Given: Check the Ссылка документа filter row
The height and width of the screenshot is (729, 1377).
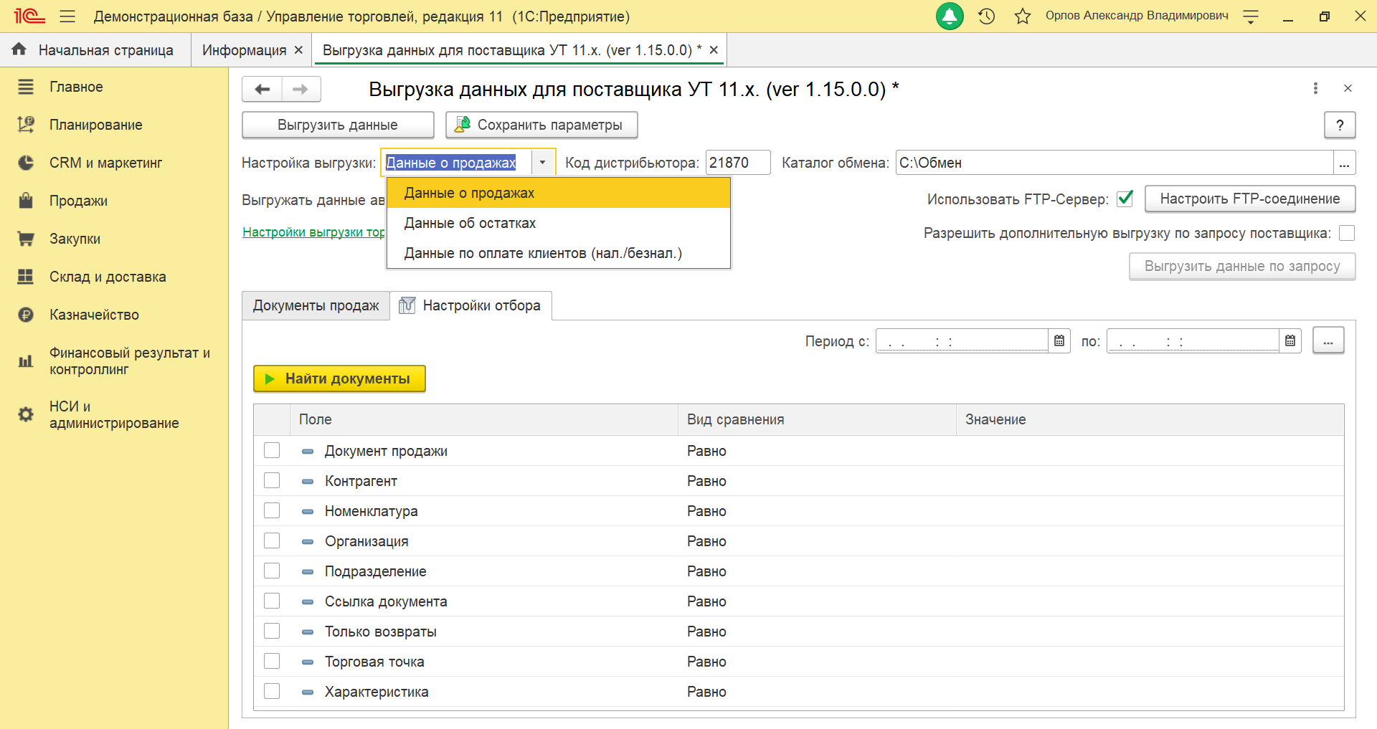Looking at the screenshot, I should (272, 601).
